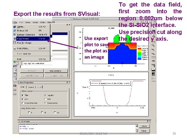
Task: Switch to the Grid tab
Action: coord(39,87)
